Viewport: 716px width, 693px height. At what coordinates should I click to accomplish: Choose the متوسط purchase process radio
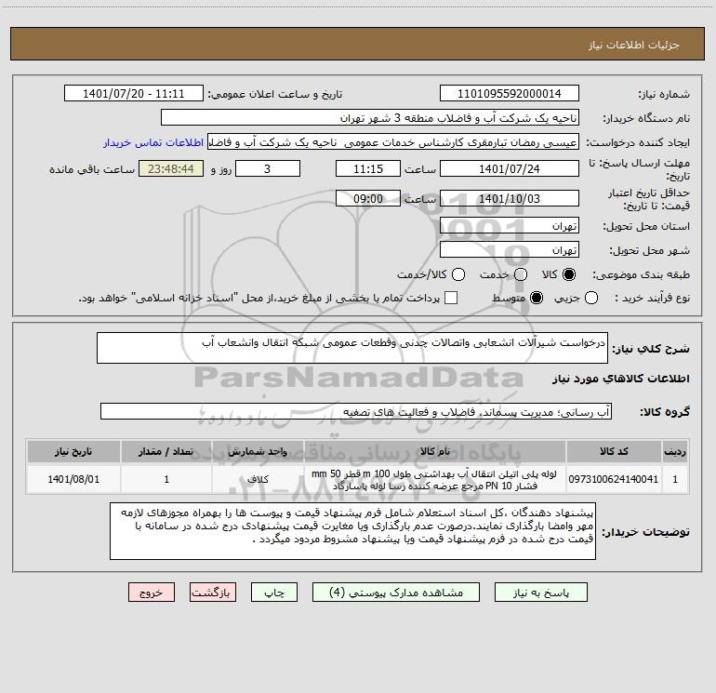537,298
